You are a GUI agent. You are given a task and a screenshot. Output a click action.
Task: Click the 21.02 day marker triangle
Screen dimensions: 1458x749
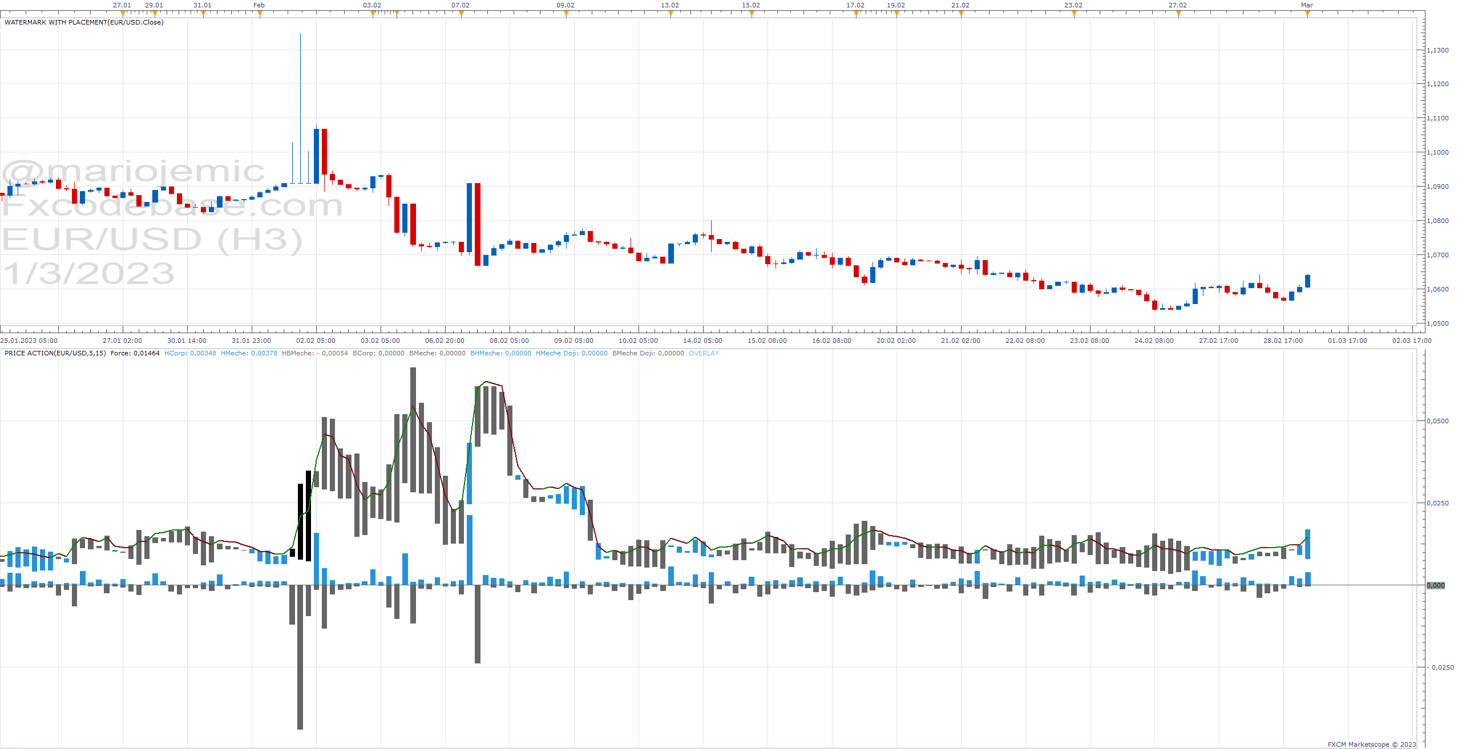coord(961,14)
